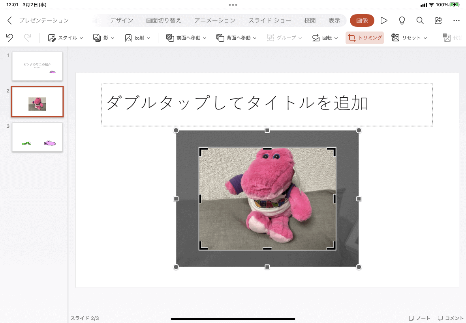This screenshot has height=323, width=466.
Task: Click the image's top-left round sizing handle
Action: click(176, 130)
